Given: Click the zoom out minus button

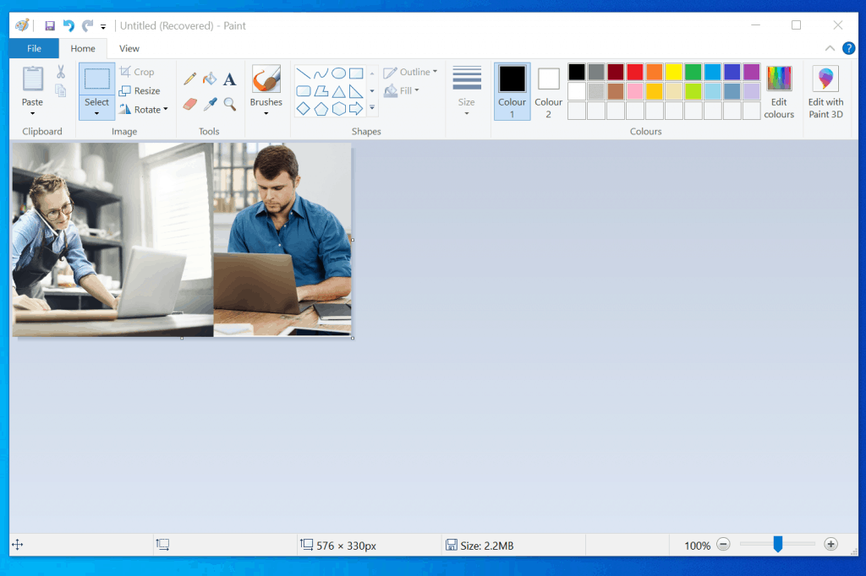Looking at the screenshot, I should point(723,545).
